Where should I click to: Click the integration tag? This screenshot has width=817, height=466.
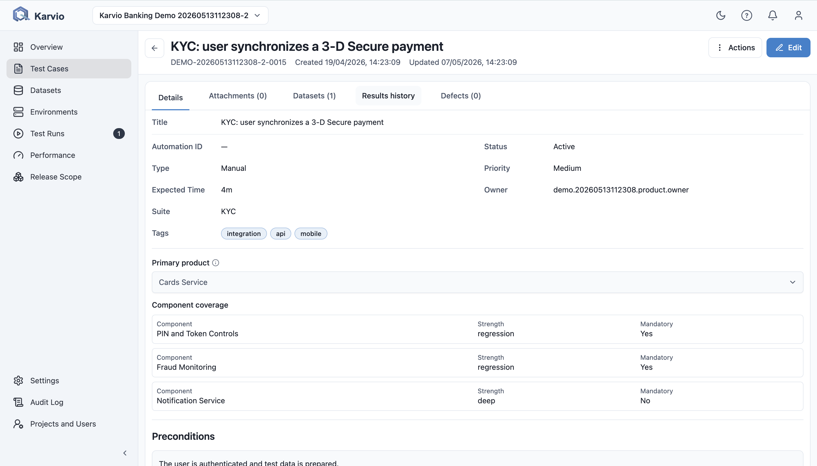[244, 234]
